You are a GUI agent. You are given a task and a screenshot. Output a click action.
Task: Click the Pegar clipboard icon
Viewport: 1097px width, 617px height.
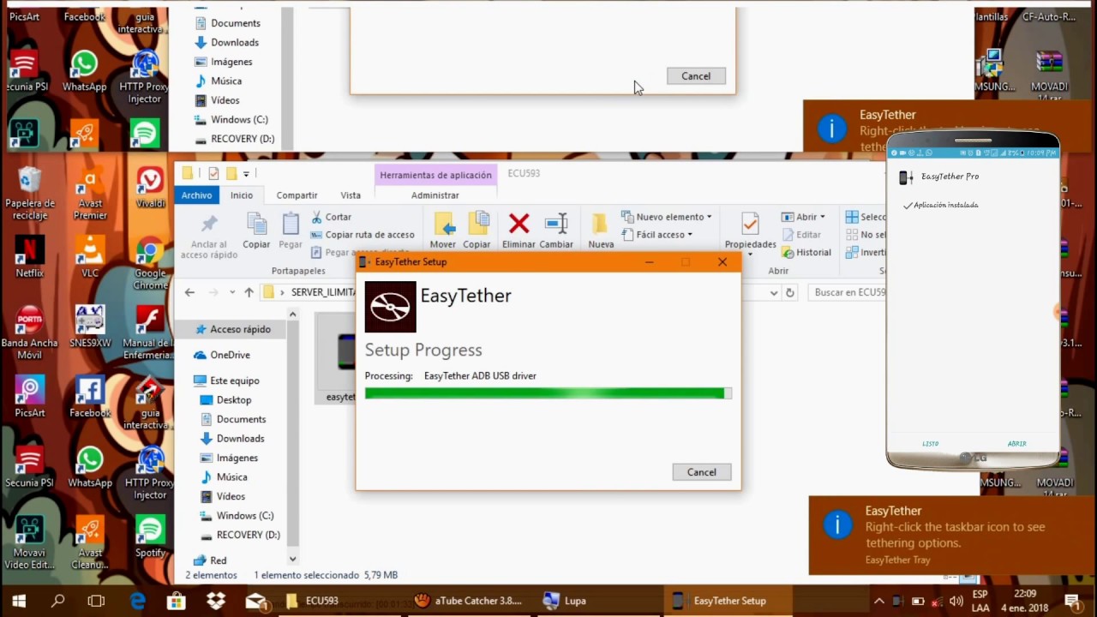coord(291,225)
